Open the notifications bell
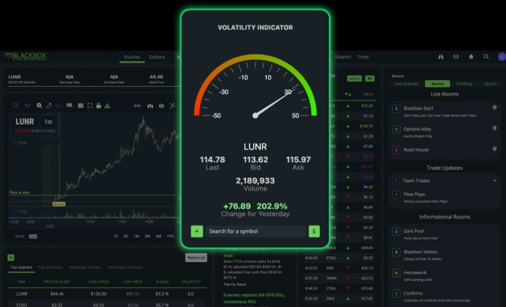Screen dimensions: 506x307 click(x=471, y=57)
